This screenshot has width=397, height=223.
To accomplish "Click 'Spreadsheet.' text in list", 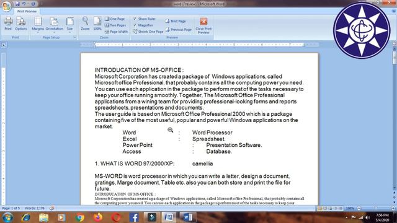I will [208, 139].
